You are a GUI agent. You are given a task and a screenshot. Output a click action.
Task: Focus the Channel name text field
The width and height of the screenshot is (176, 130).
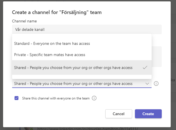(87, 29)
